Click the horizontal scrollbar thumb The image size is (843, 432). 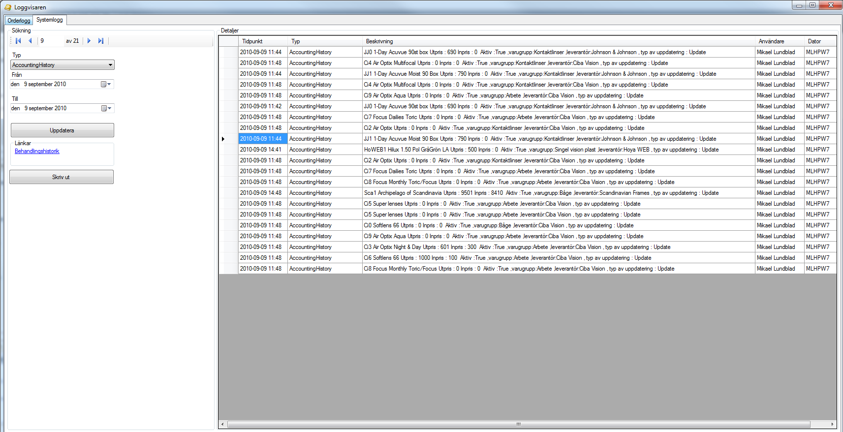519,424
